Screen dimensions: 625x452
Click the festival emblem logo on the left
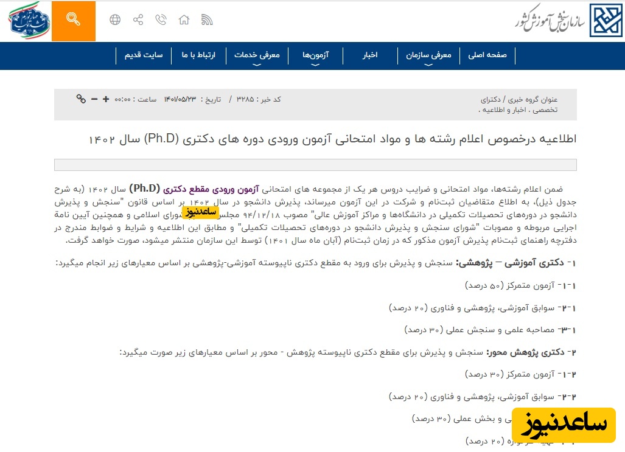(x=27, y=21)
